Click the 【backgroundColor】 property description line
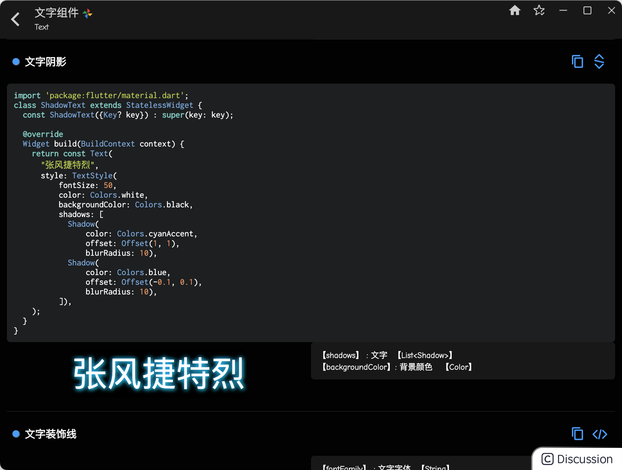 tap(397, 367)
